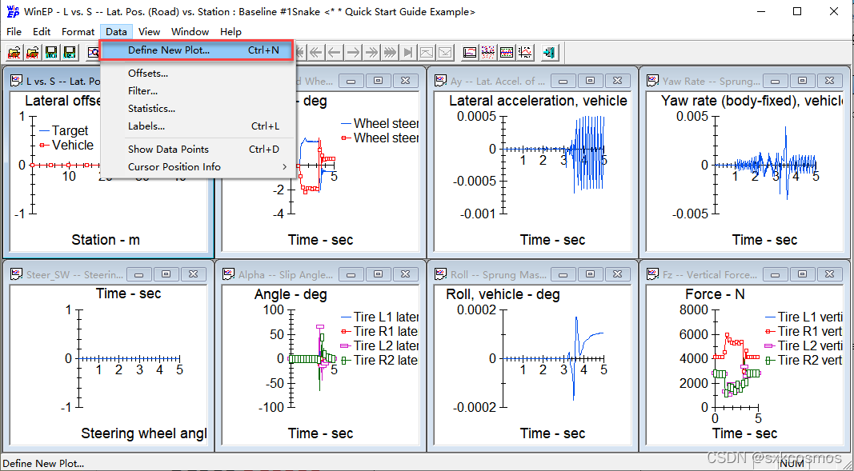Viewport: 854px width, 471px height.
Task: Click the 'Roll, vehicle - deg' plot title
Action: tap(503, 294)
